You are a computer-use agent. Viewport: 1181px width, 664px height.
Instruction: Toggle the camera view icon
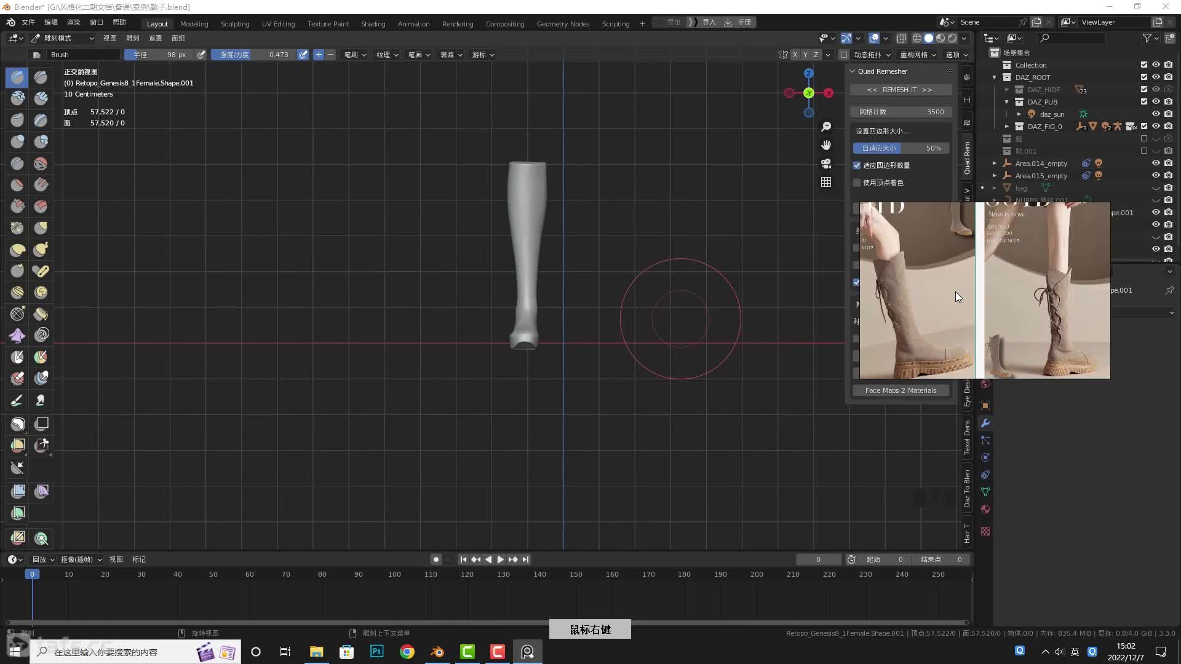[x=826, y=164]
